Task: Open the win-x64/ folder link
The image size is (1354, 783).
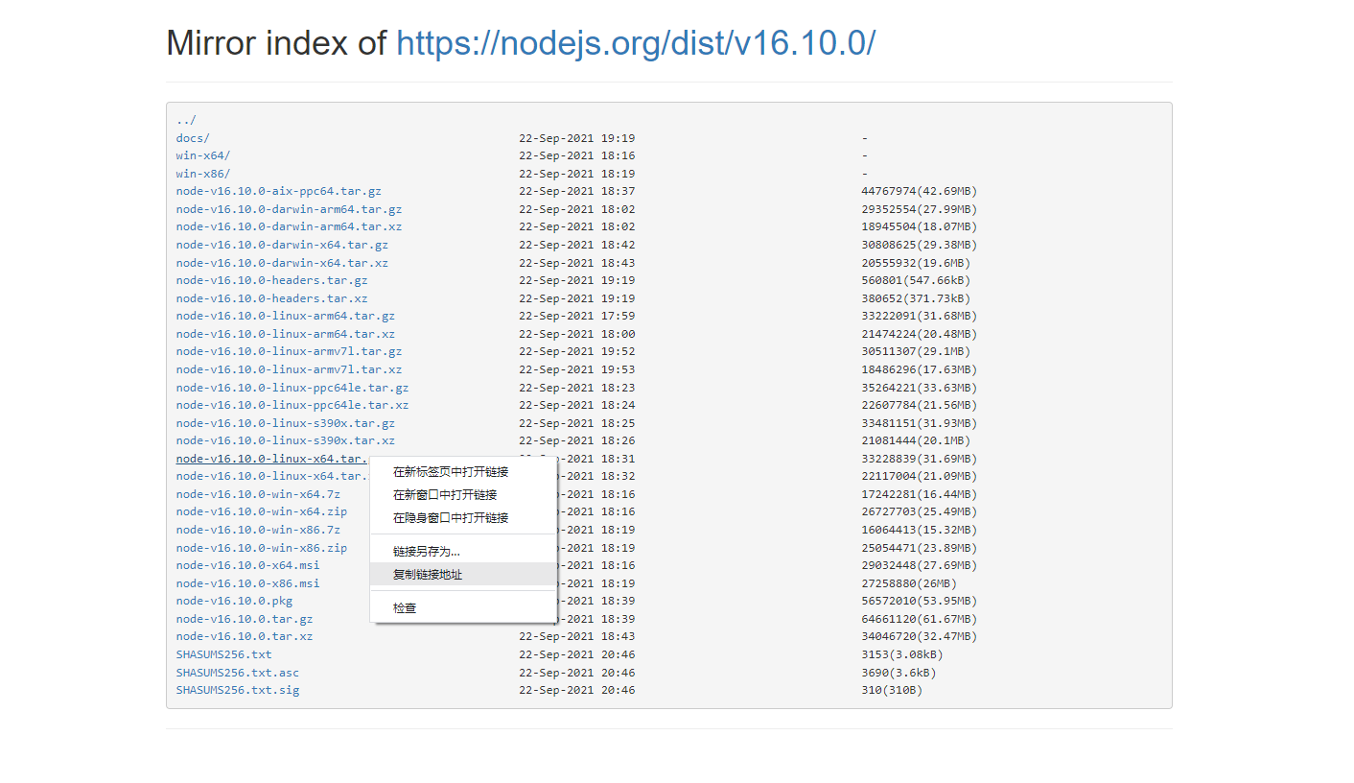Action: [x=203, y=155]
